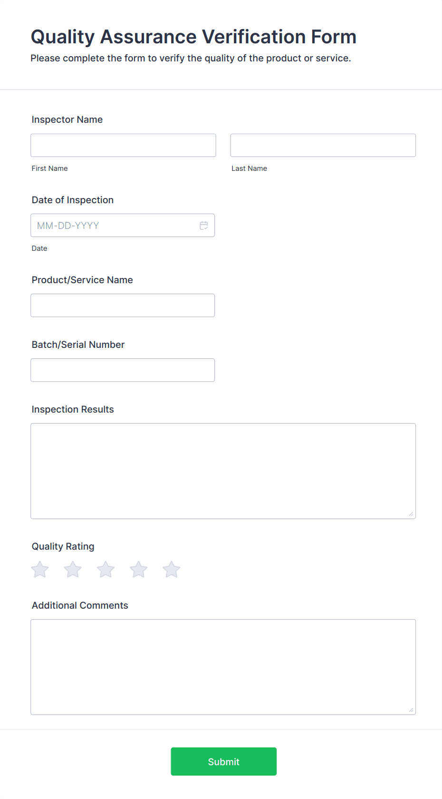Choose the third star in Quality Rating

pos(106,569)
